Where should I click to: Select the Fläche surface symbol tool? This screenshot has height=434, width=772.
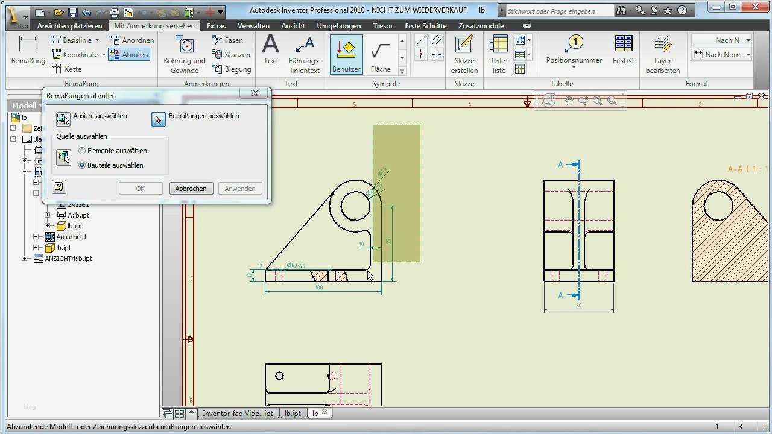click(x=381, y=55)
